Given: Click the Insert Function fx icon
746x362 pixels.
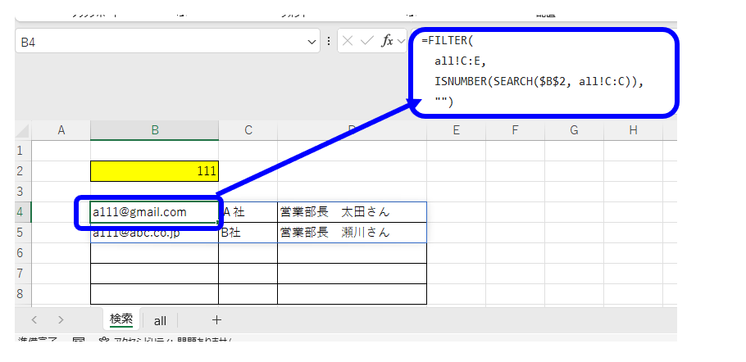Looking at the screenshot, I should click(x=389, y=41).
